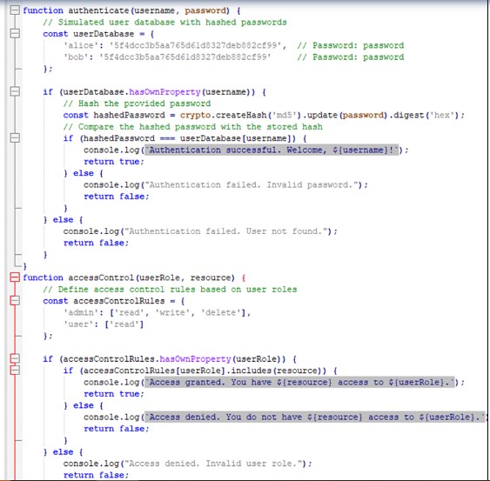Viewport: 490px width, 481px height.
Task: Click the 'authenticate' function name
Action: pos(98,10)
